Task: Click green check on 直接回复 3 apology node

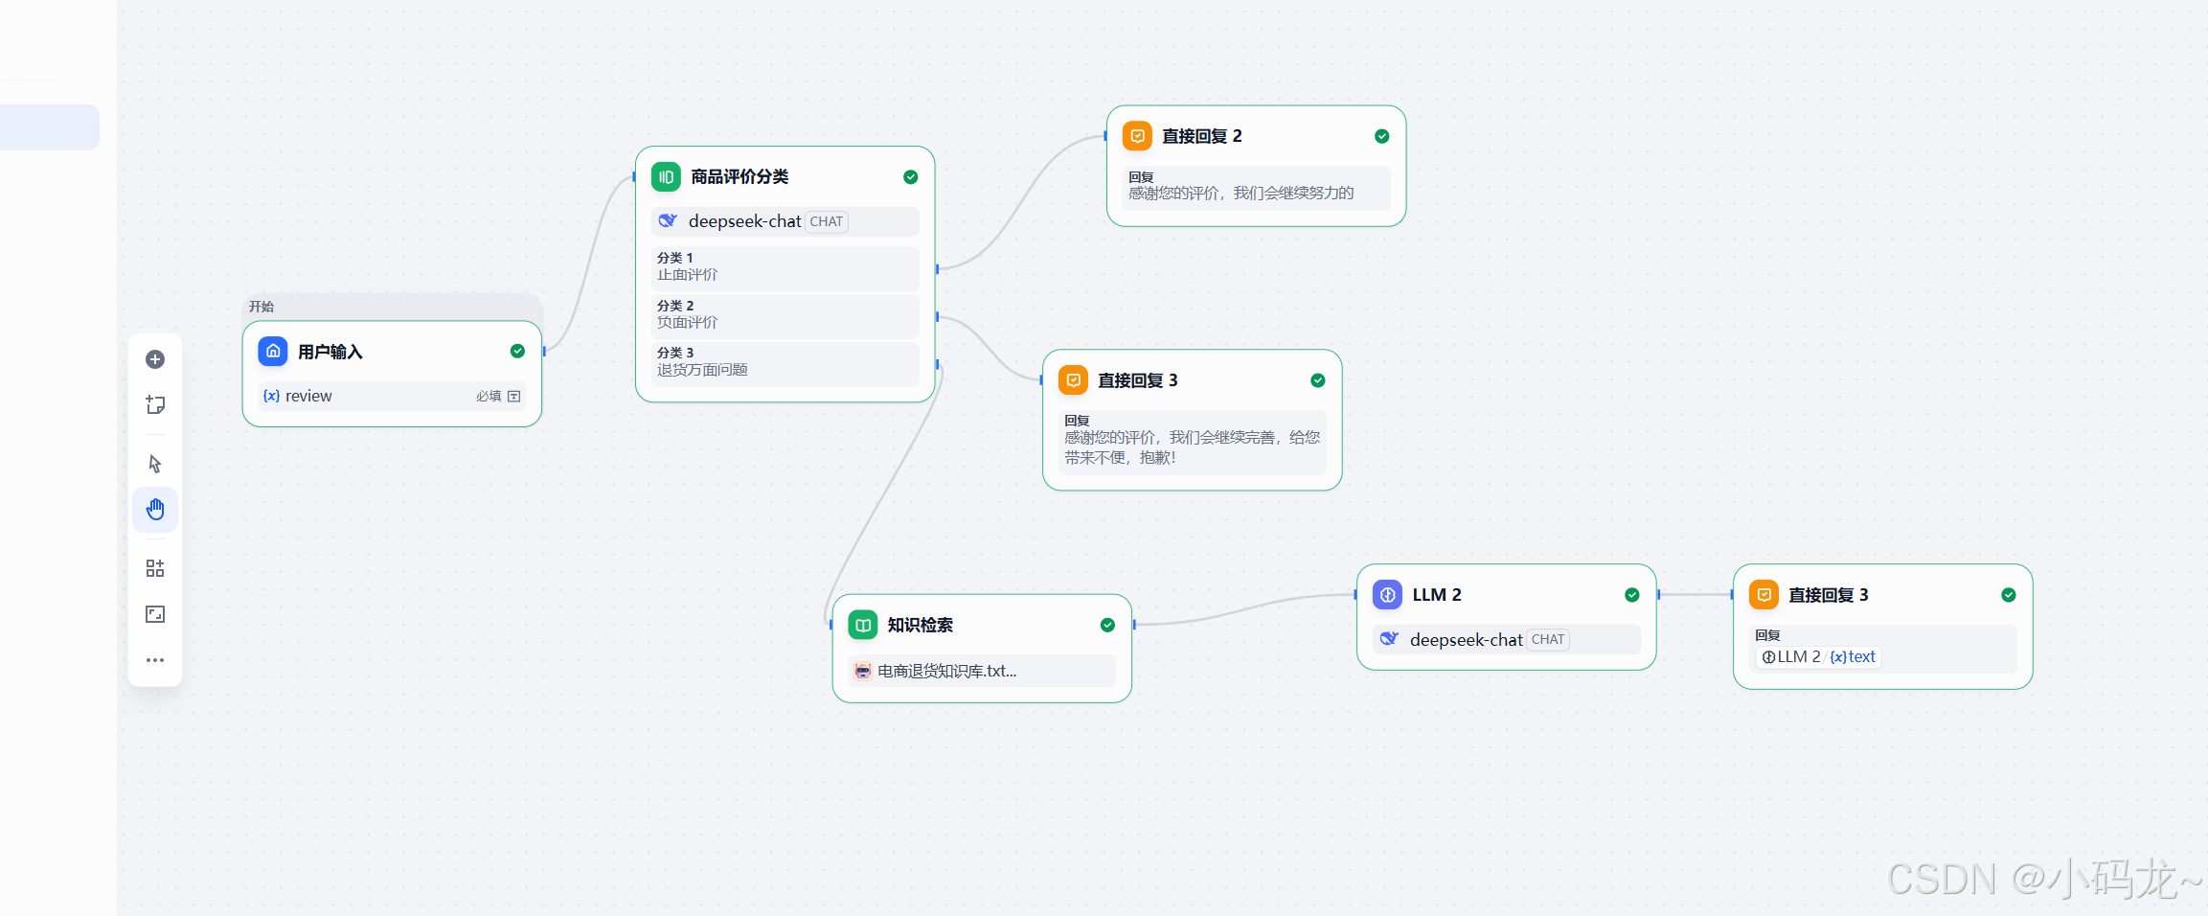Action: tap(1318, 380)
